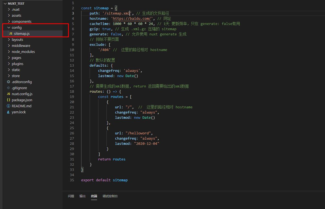Click the "2020-12-04" lastmod value
The width and height of the screenshot is (325, 209).
point(146,143)
